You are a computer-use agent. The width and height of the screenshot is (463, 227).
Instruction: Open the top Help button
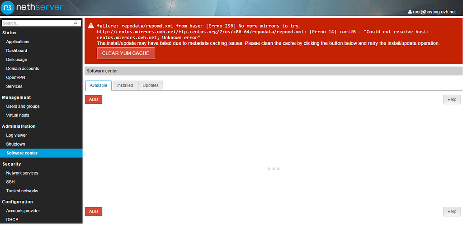pyautogui.click(x=452, y=100)
